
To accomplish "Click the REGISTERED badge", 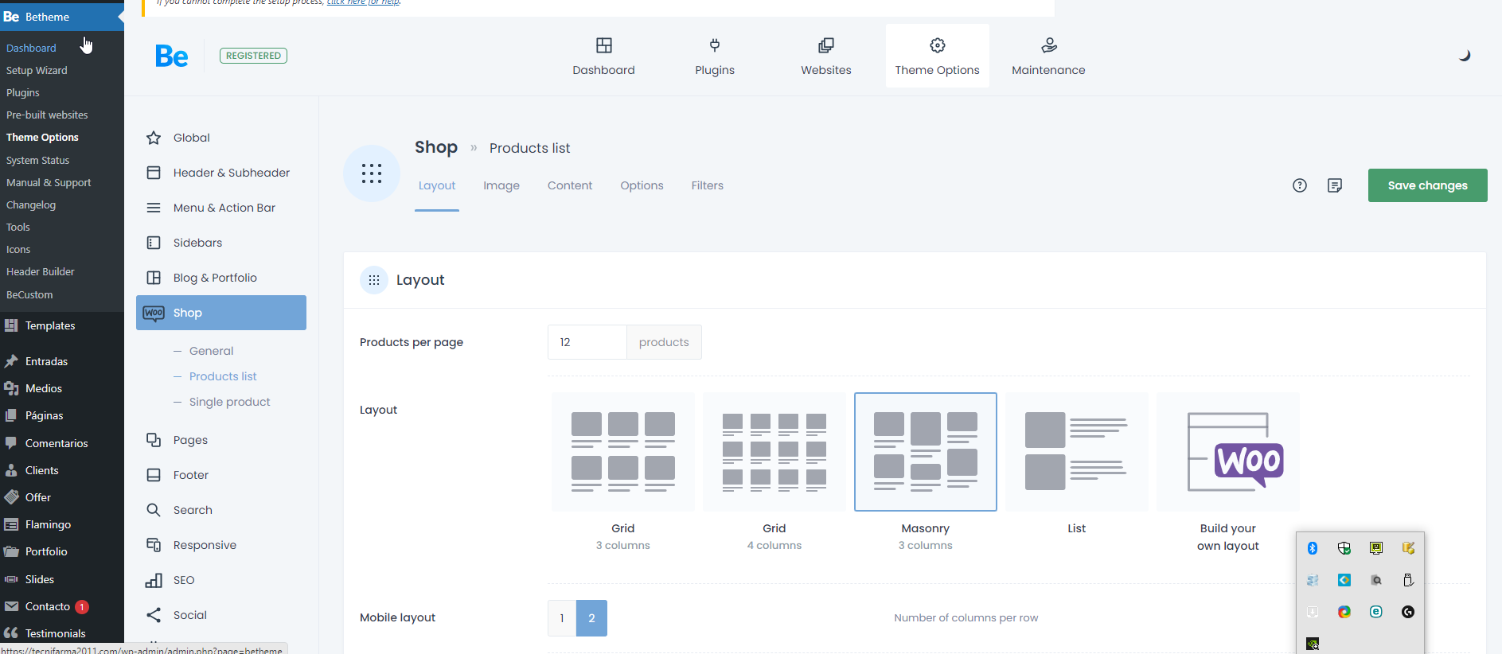I will tap(253, 56).
